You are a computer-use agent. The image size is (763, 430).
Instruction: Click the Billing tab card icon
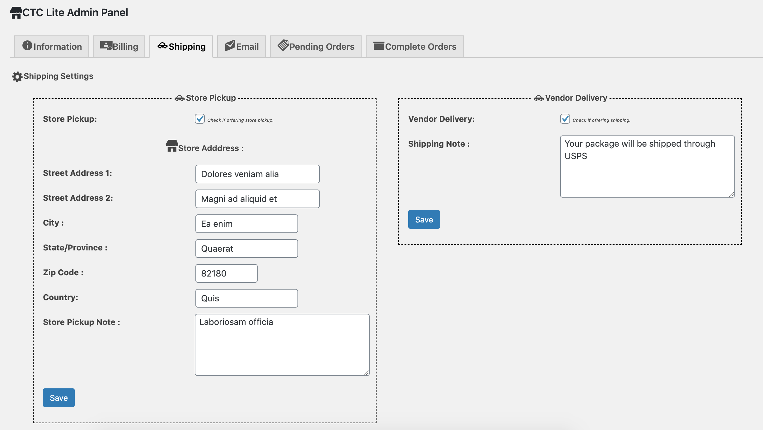[106, 46]
